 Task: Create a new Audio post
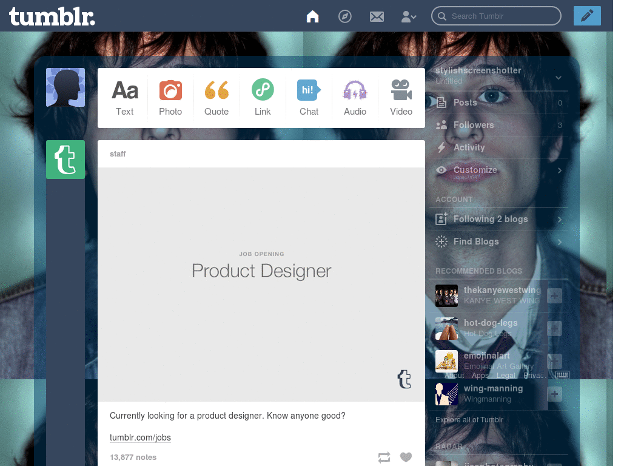coord(355,98)
